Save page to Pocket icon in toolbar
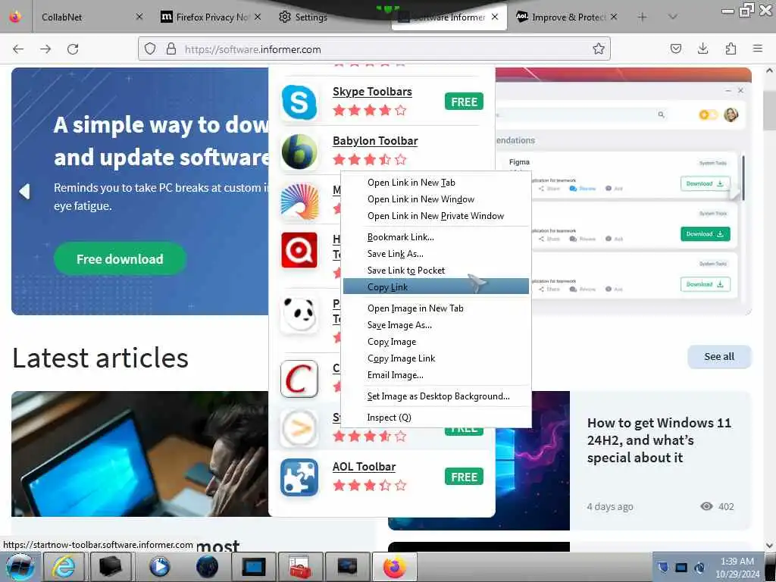 click(x=675, y=48)
